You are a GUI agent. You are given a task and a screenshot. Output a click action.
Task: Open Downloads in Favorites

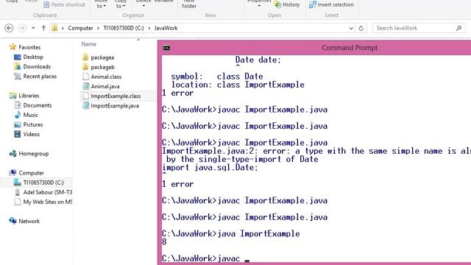[x=37, y=66]
